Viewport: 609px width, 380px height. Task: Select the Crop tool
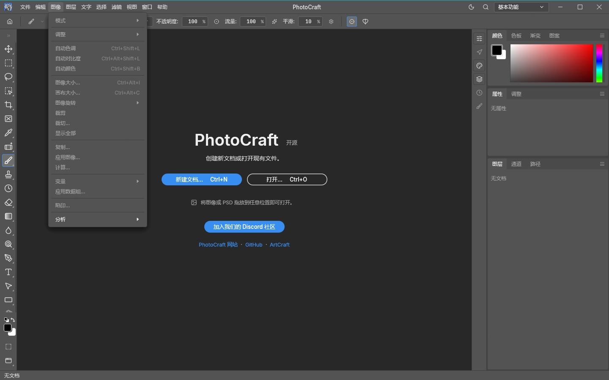click(x=8, y=105)
